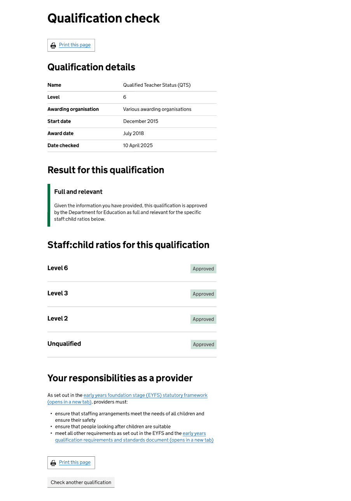This screenshot has height=501, width=351.
Task: Select the Approved tag next to Unqualified
Action: click(203, 344)
